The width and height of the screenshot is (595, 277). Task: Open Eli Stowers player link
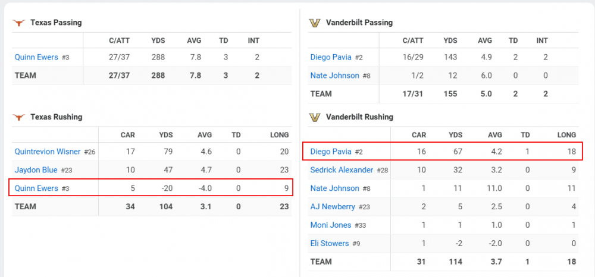[329, 243]
